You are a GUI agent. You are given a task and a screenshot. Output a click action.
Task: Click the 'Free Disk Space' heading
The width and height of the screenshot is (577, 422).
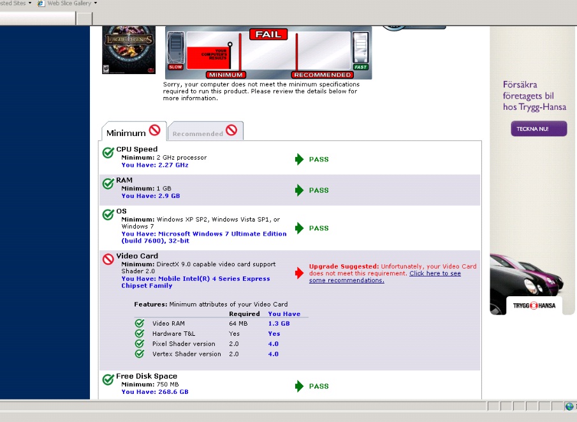tap(147, 376)
